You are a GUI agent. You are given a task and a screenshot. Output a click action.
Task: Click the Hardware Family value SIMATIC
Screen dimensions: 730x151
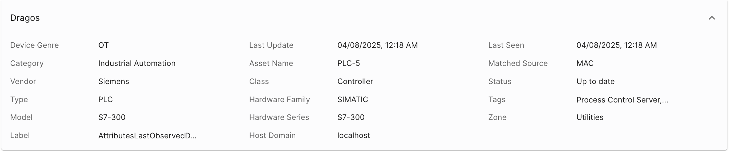click(352, 100)
